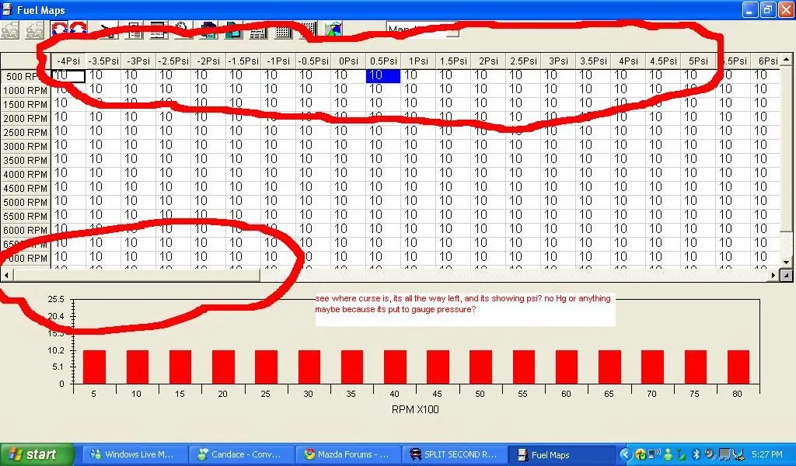Select the 3000 RPM row header
The width and height of the screenshot is (796, 466).
(x=26, y=146)
